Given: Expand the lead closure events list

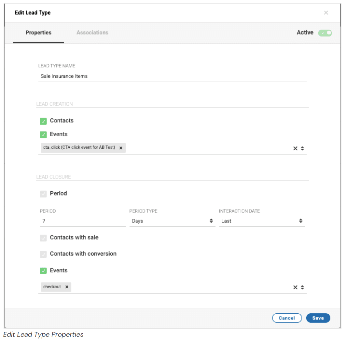Looking at the screenshot, I should coord(302,287).
